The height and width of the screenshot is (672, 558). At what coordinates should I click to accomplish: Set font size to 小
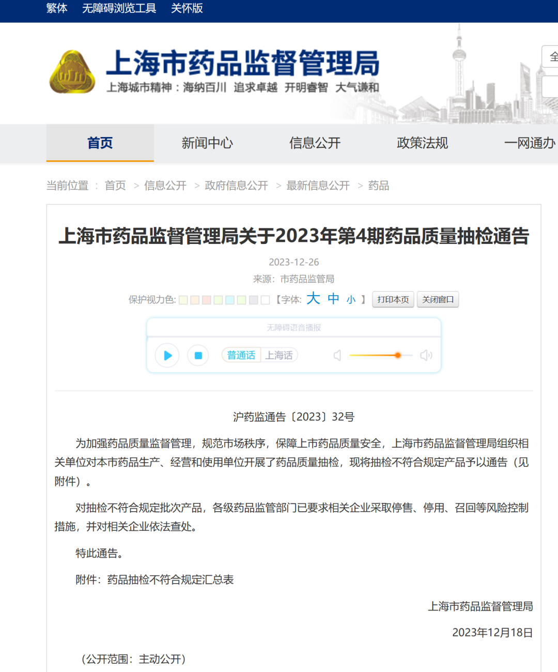click(351, 300)
